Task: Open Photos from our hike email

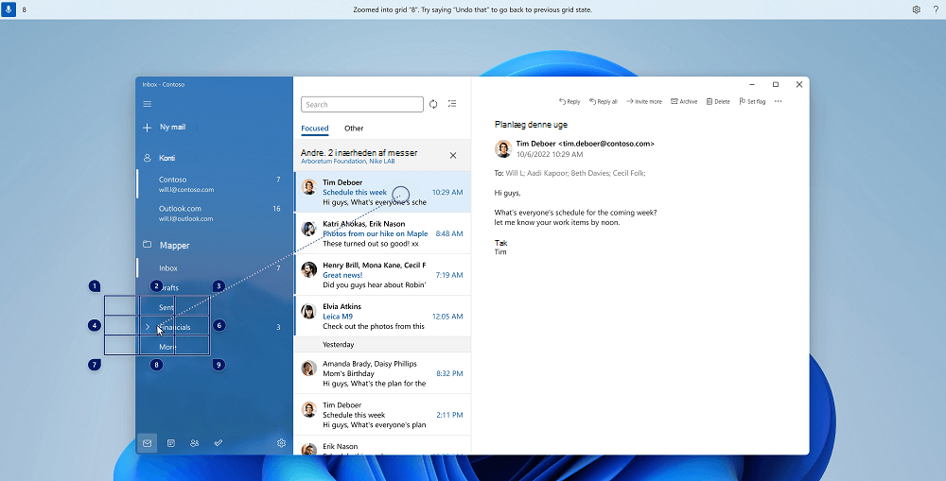Action: (382, 233)
